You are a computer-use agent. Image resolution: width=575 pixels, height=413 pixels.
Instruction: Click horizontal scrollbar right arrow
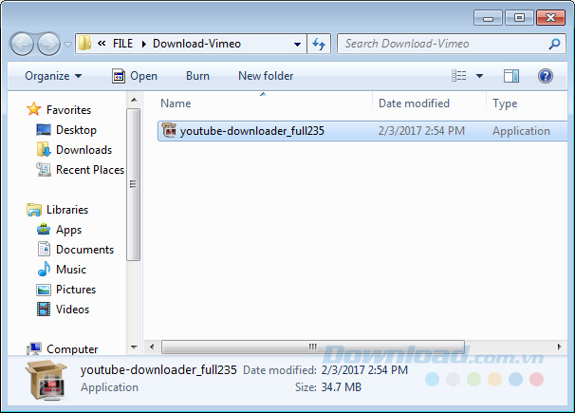coord(559,347)
